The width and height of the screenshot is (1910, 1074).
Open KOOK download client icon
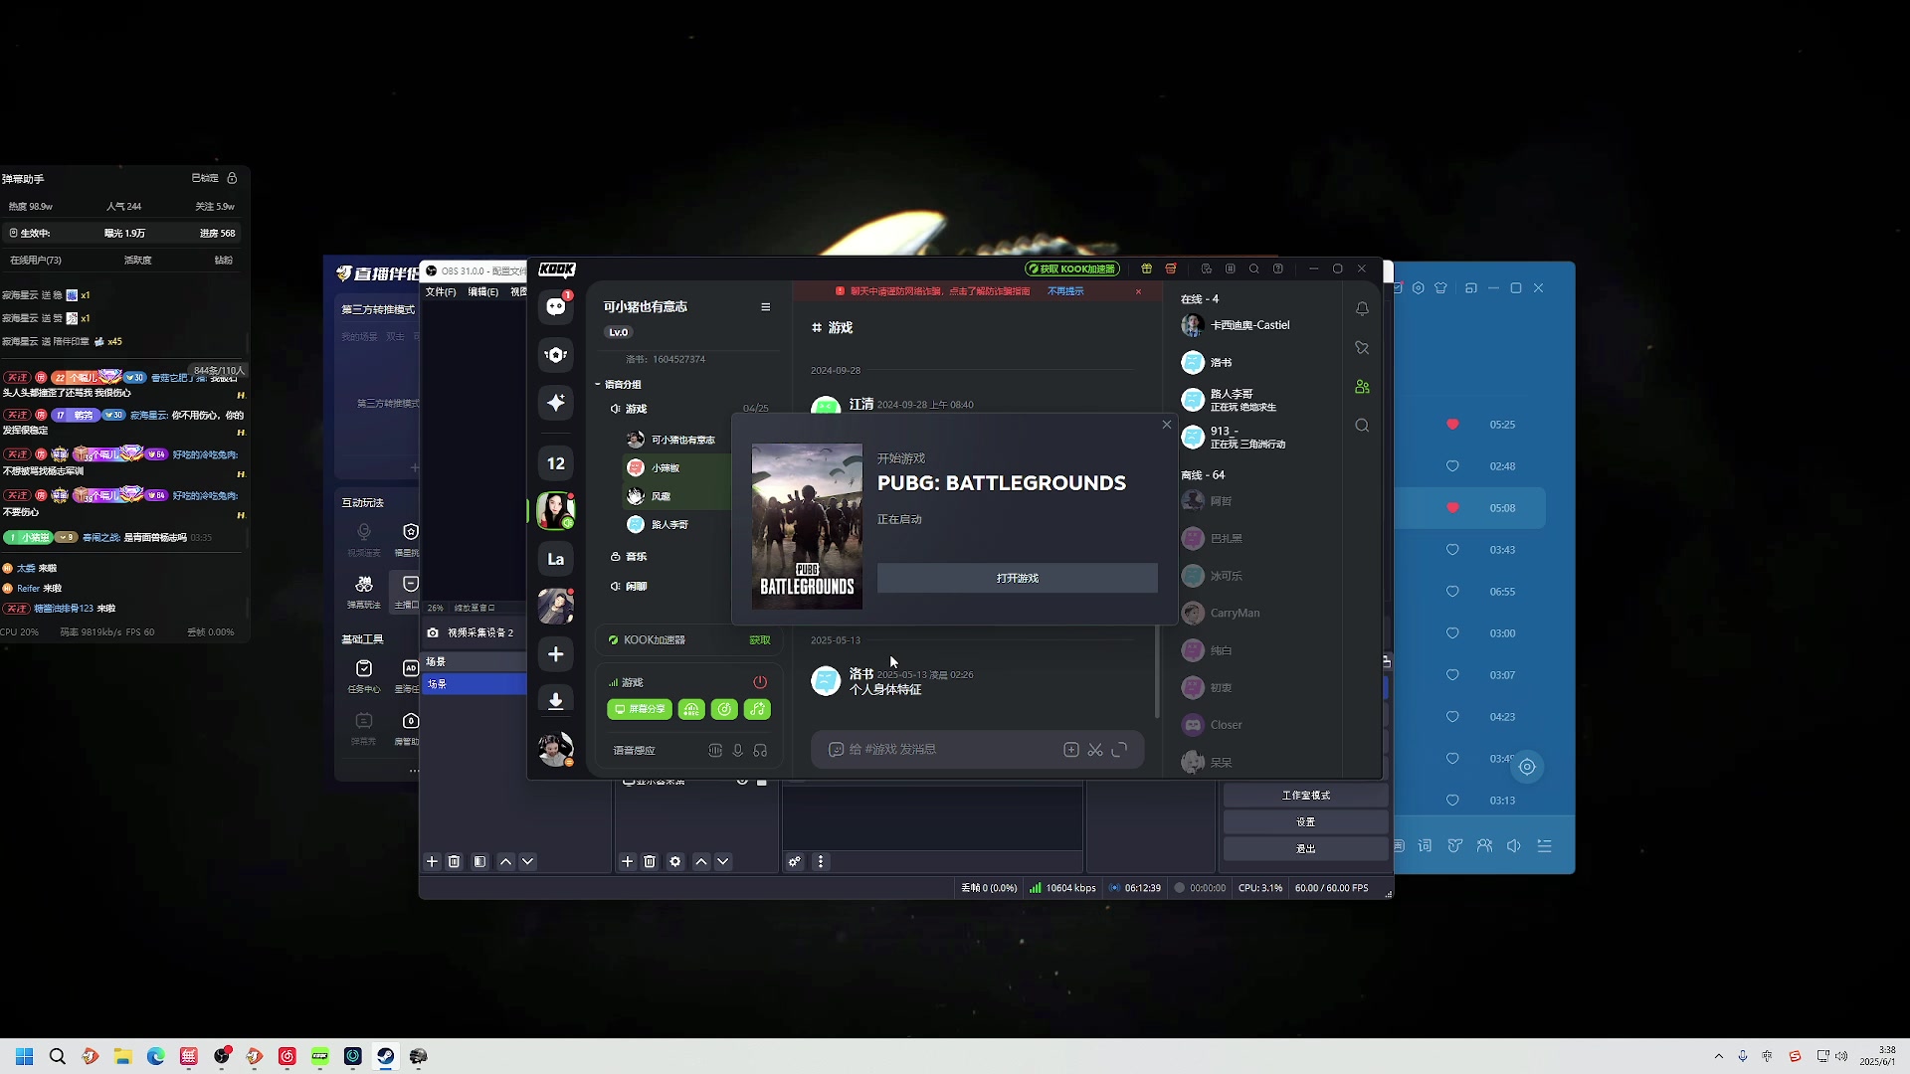(x=556, y=701)
